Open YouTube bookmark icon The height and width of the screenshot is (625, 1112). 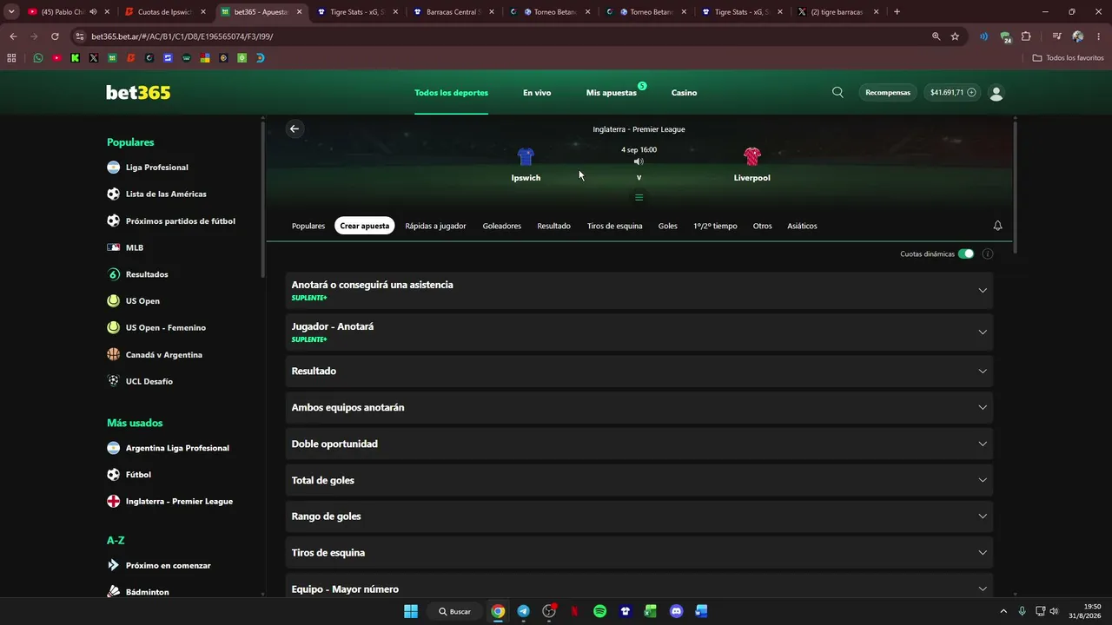[56, 58]
